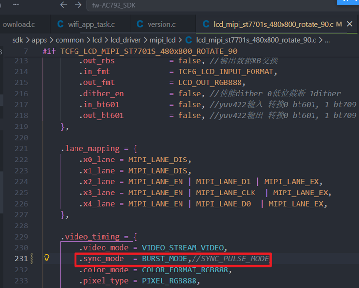Close the lcd_mipi_st7701s tab

pos(349,24)
